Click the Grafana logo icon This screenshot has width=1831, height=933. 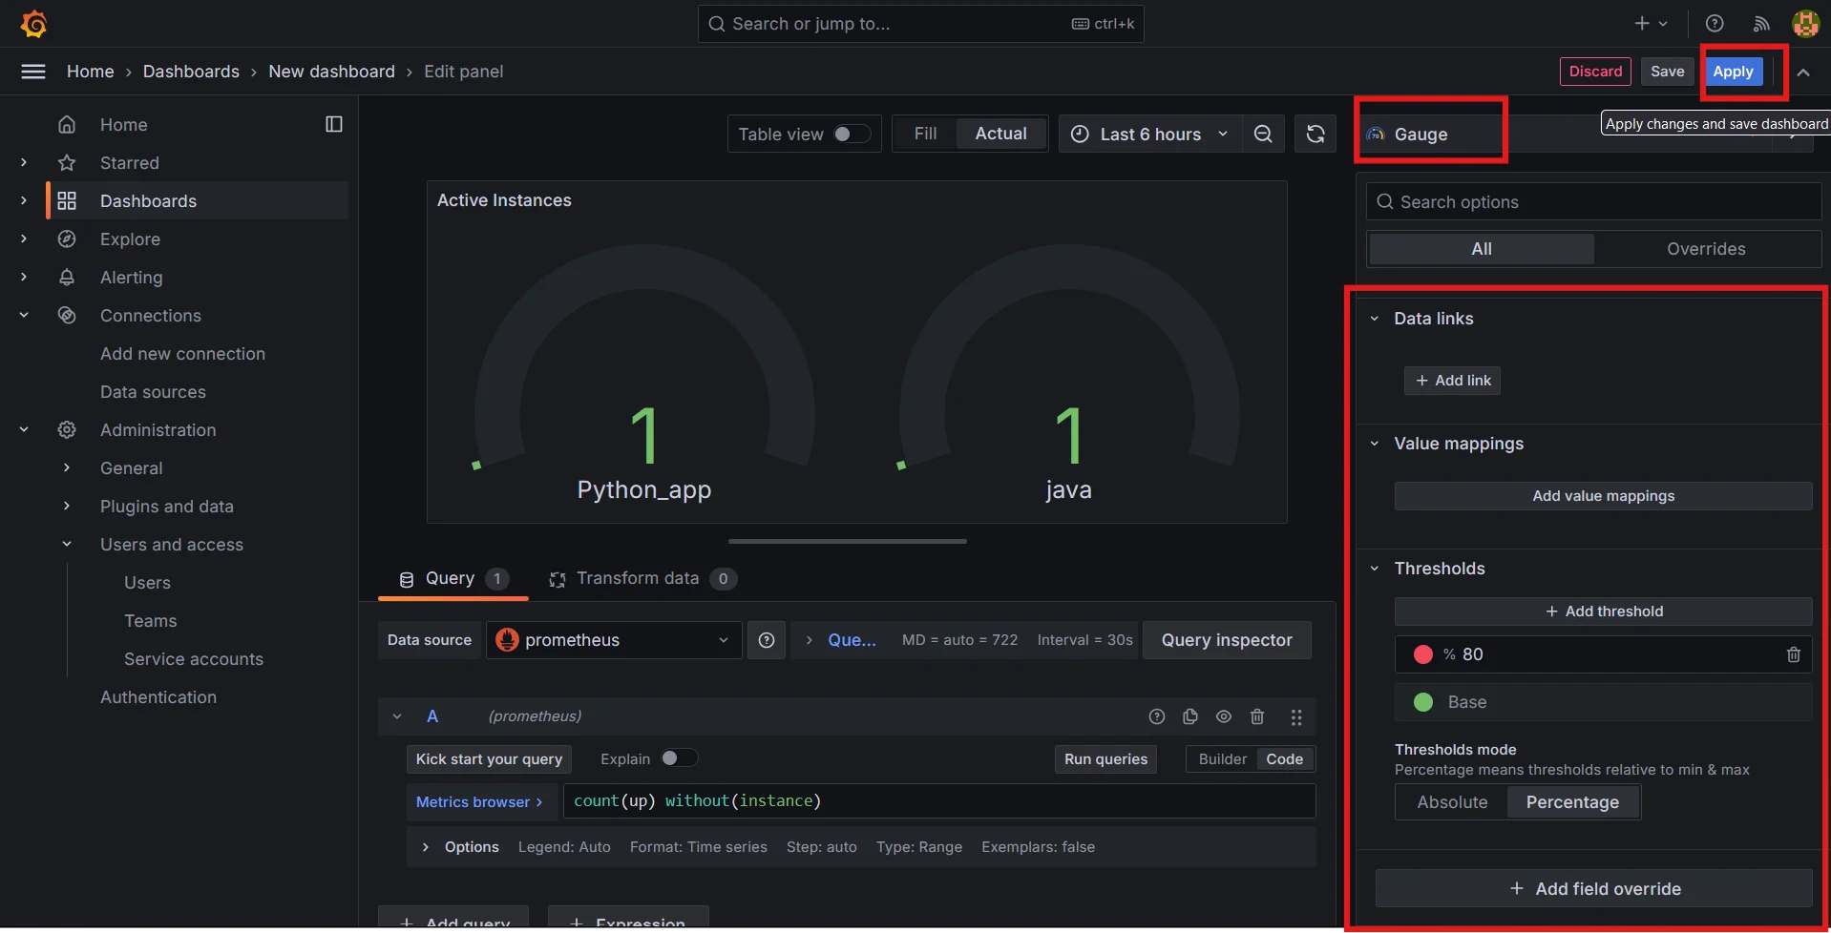34,24
